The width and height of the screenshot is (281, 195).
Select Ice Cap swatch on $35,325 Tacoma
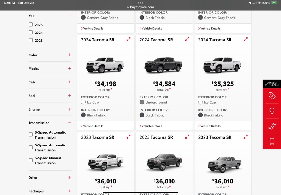(x=201, y=102)
